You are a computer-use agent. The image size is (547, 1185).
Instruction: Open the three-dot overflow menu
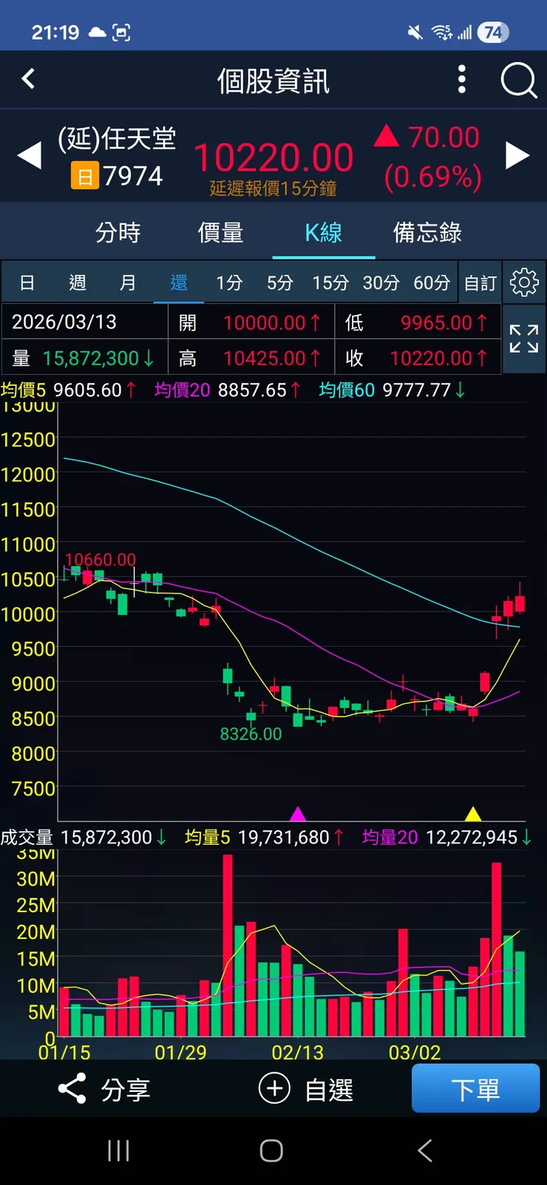tap(462, 79)
